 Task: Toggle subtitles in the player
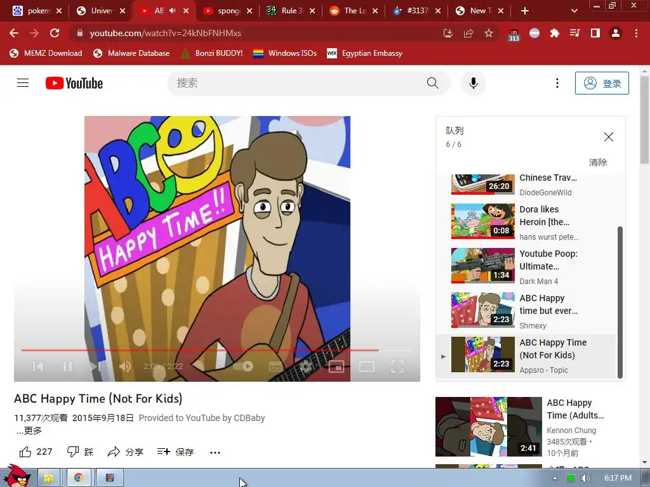275,366
